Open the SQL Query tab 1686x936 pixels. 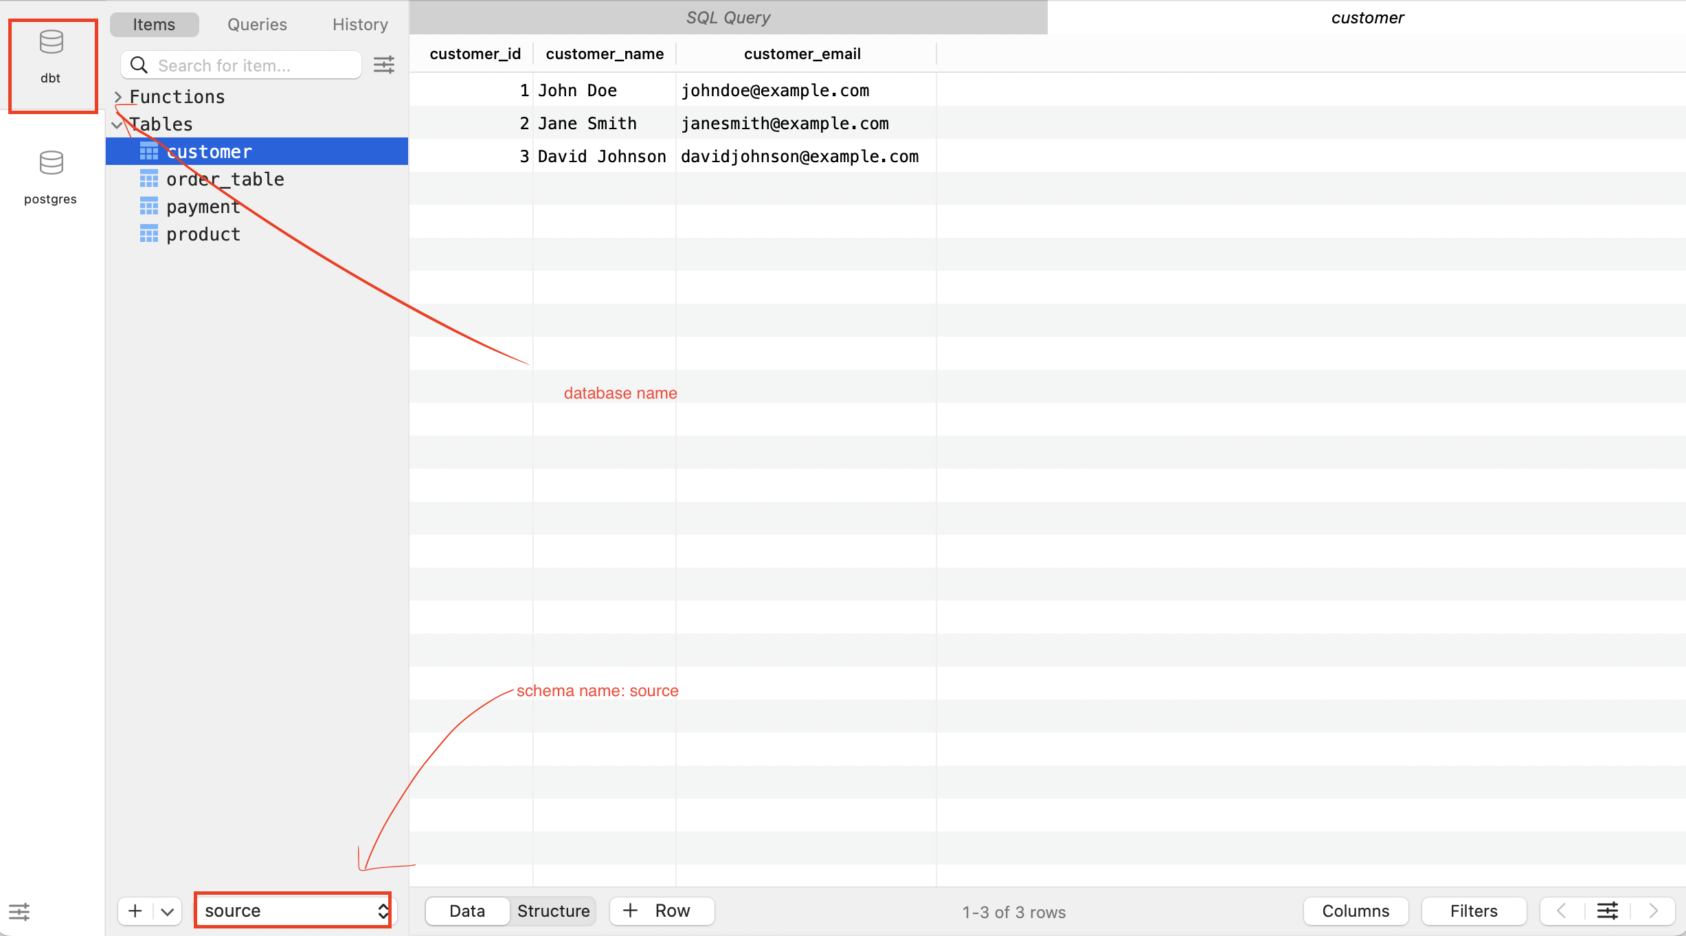[x=728, y=18]
